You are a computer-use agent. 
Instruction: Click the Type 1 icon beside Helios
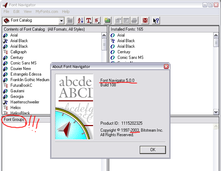[x=5, y=108]
